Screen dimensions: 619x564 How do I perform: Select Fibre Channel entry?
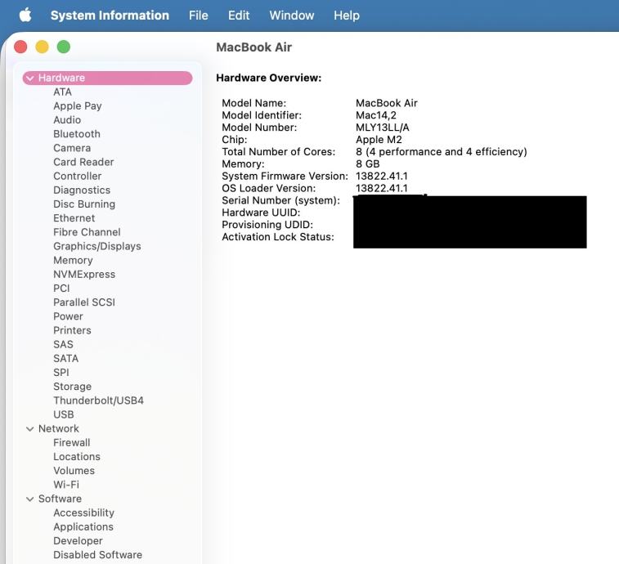pyautogui.click(x=87, y=232)
